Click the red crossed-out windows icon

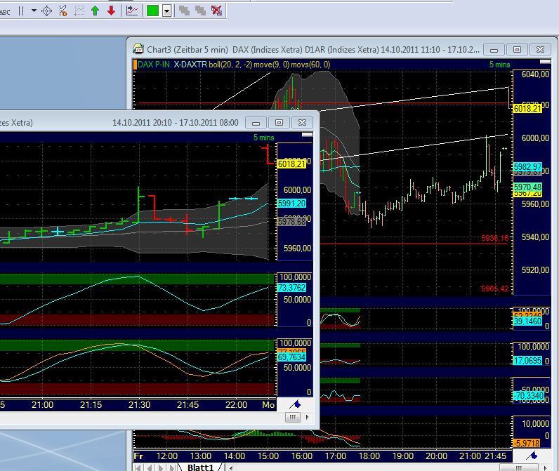tap(217, 11)
